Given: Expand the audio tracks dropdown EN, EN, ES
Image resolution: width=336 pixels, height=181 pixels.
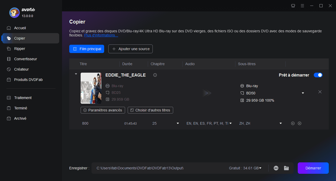Looking at the screenshot, I should 231,123.
